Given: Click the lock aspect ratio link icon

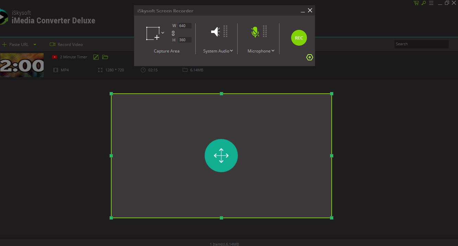Looking at the screenshot, I should [x=173, y=33].
